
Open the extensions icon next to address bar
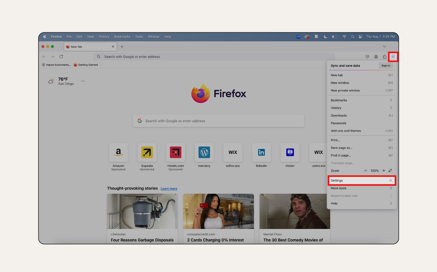tap(385, 56)
